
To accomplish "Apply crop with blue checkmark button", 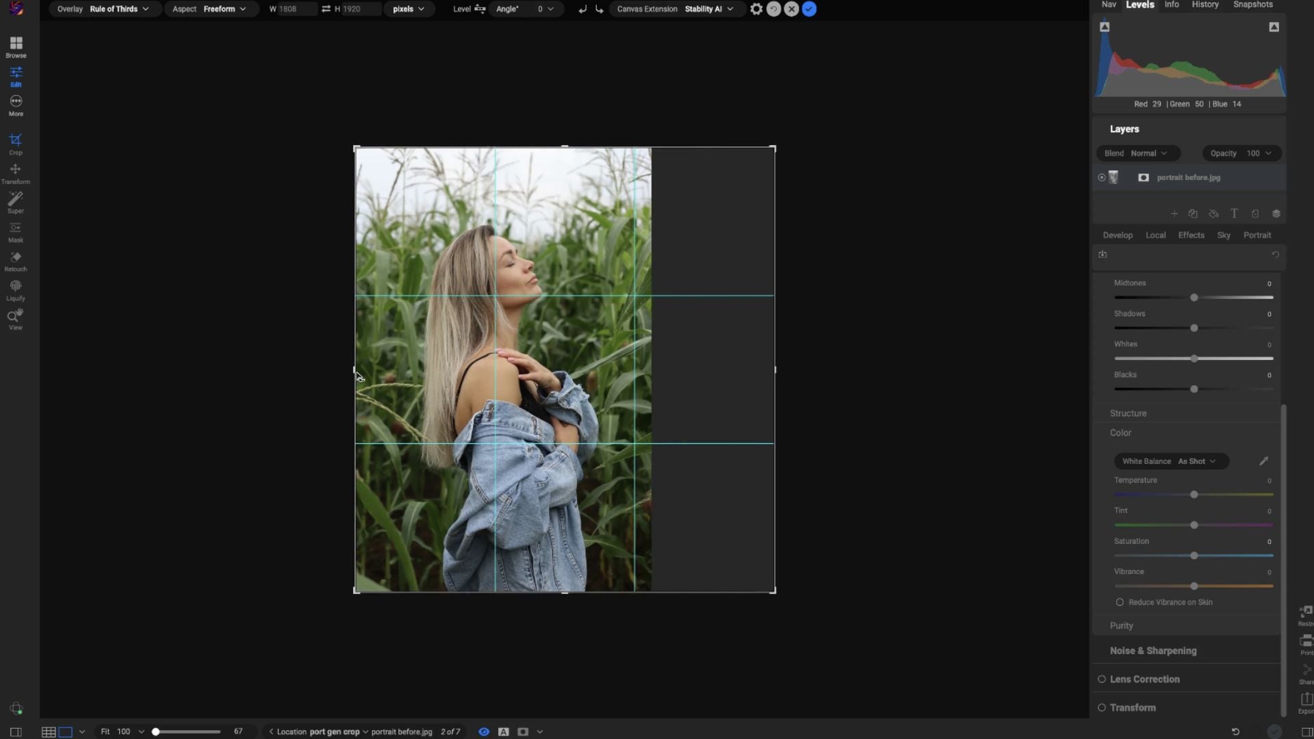I will (809, 9).
